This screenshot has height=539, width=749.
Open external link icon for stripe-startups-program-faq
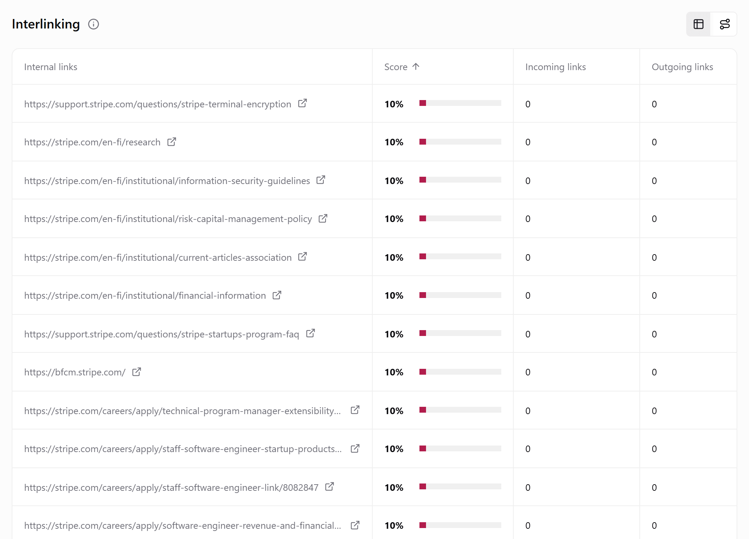click(311, 333)
